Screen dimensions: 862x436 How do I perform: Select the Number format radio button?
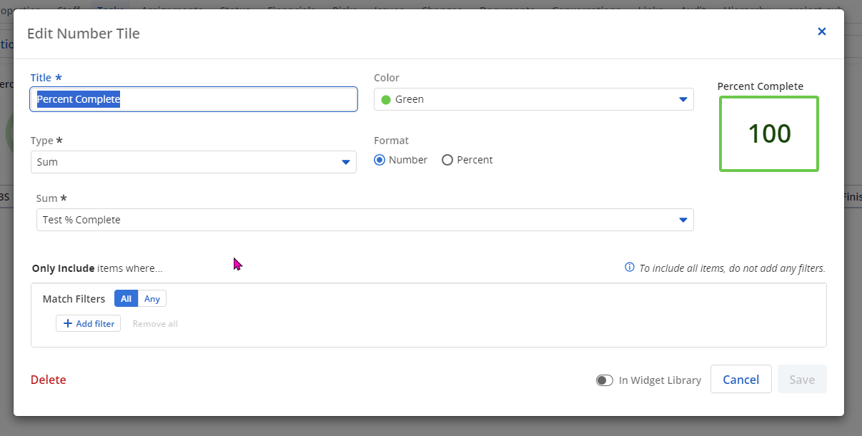click(x=380, y=160)
